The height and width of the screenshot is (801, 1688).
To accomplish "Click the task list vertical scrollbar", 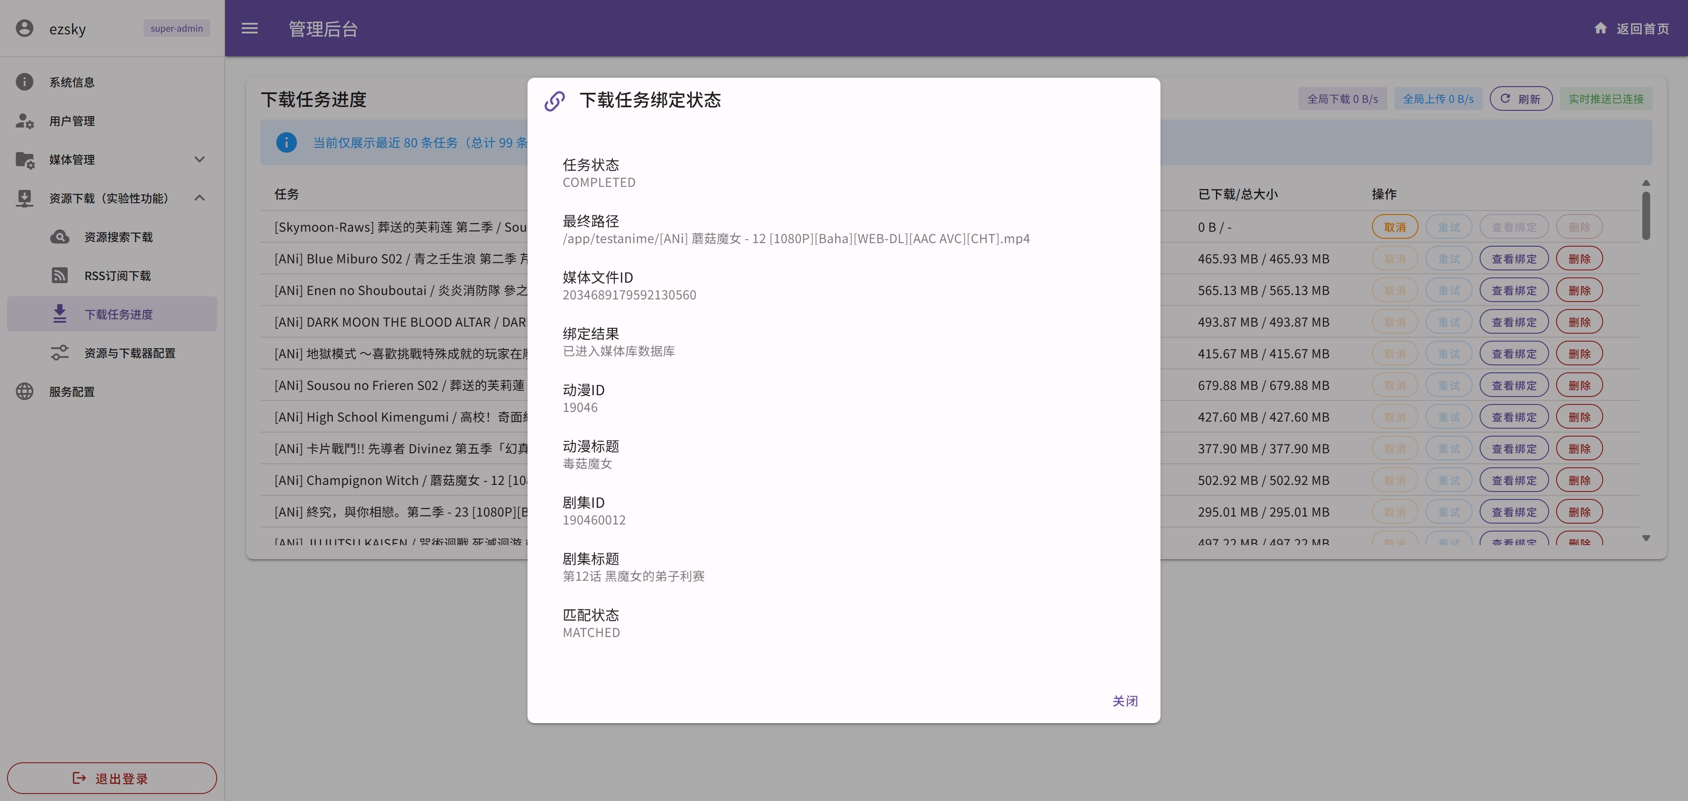I will coord(1645,216).
